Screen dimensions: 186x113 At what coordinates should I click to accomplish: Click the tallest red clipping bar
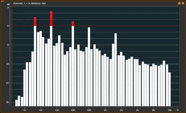point(51,18)
